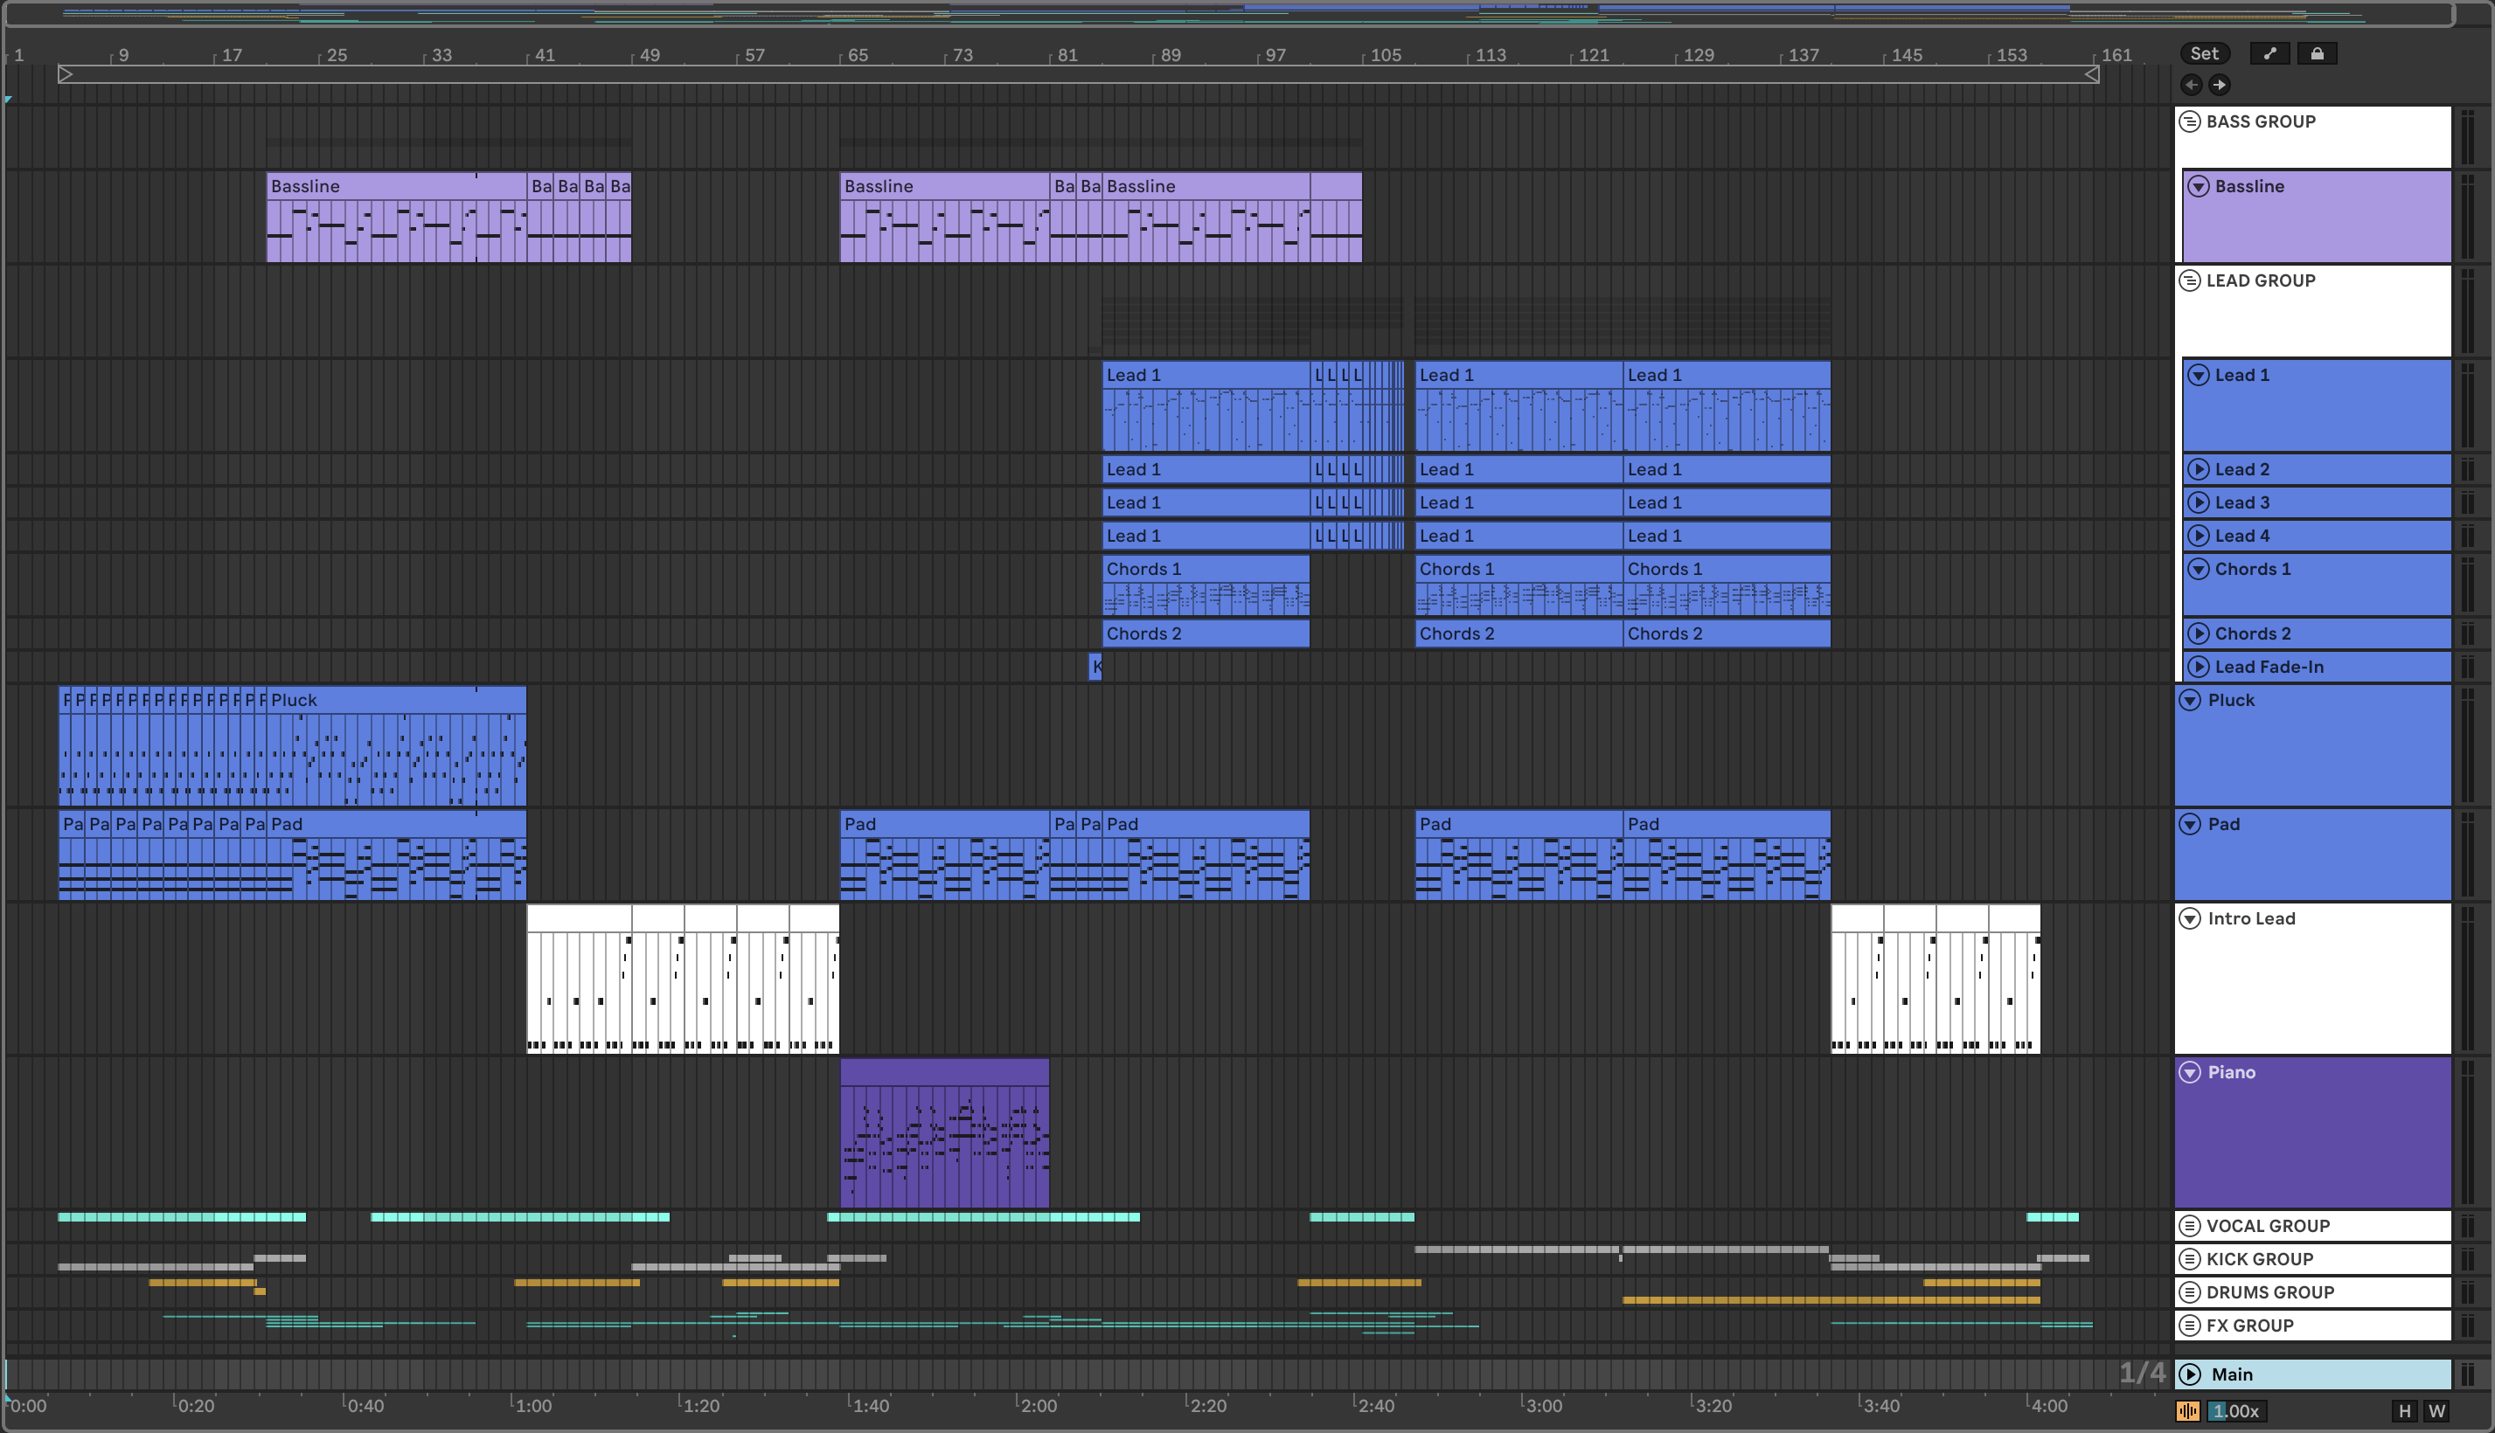Select the VOCAL GROUP track header
The image size is (2495, 1433).
tap(2314, 1226)
